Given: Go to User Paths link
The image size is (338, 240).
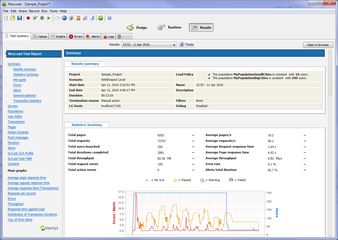Looking at the screenshot, I should 15,116.
